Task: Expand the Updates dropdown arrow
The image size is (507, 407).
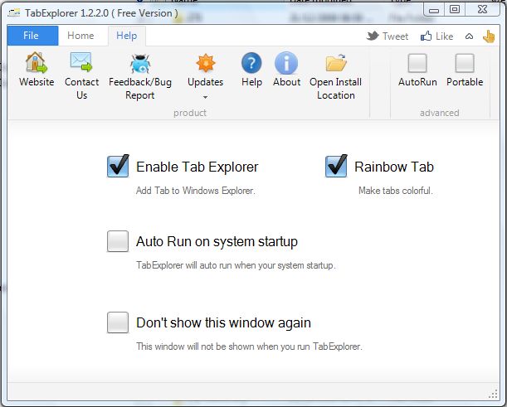Action: click(x=205, y=97)
